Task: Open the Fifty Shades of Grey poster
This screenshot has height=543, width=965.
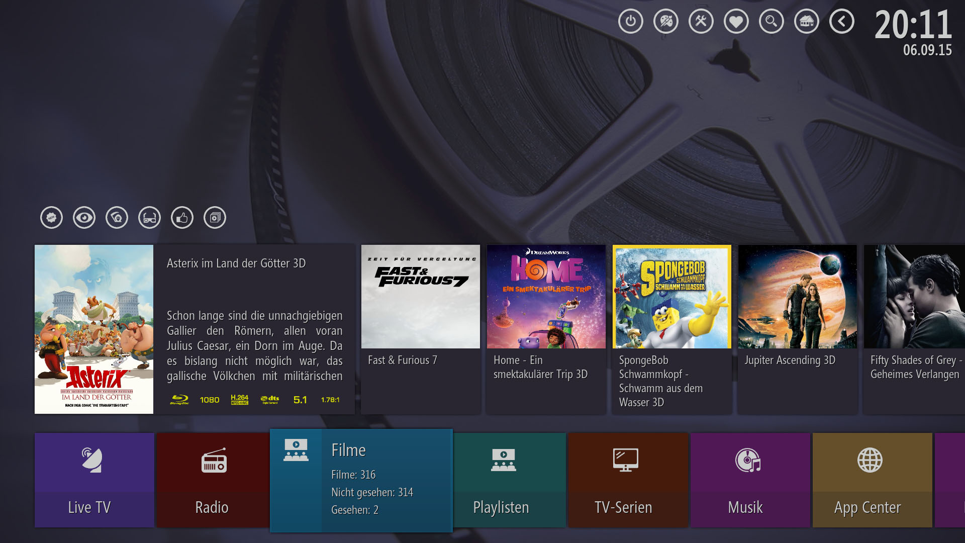Action: pyautogui.click(x=914, y=297)
